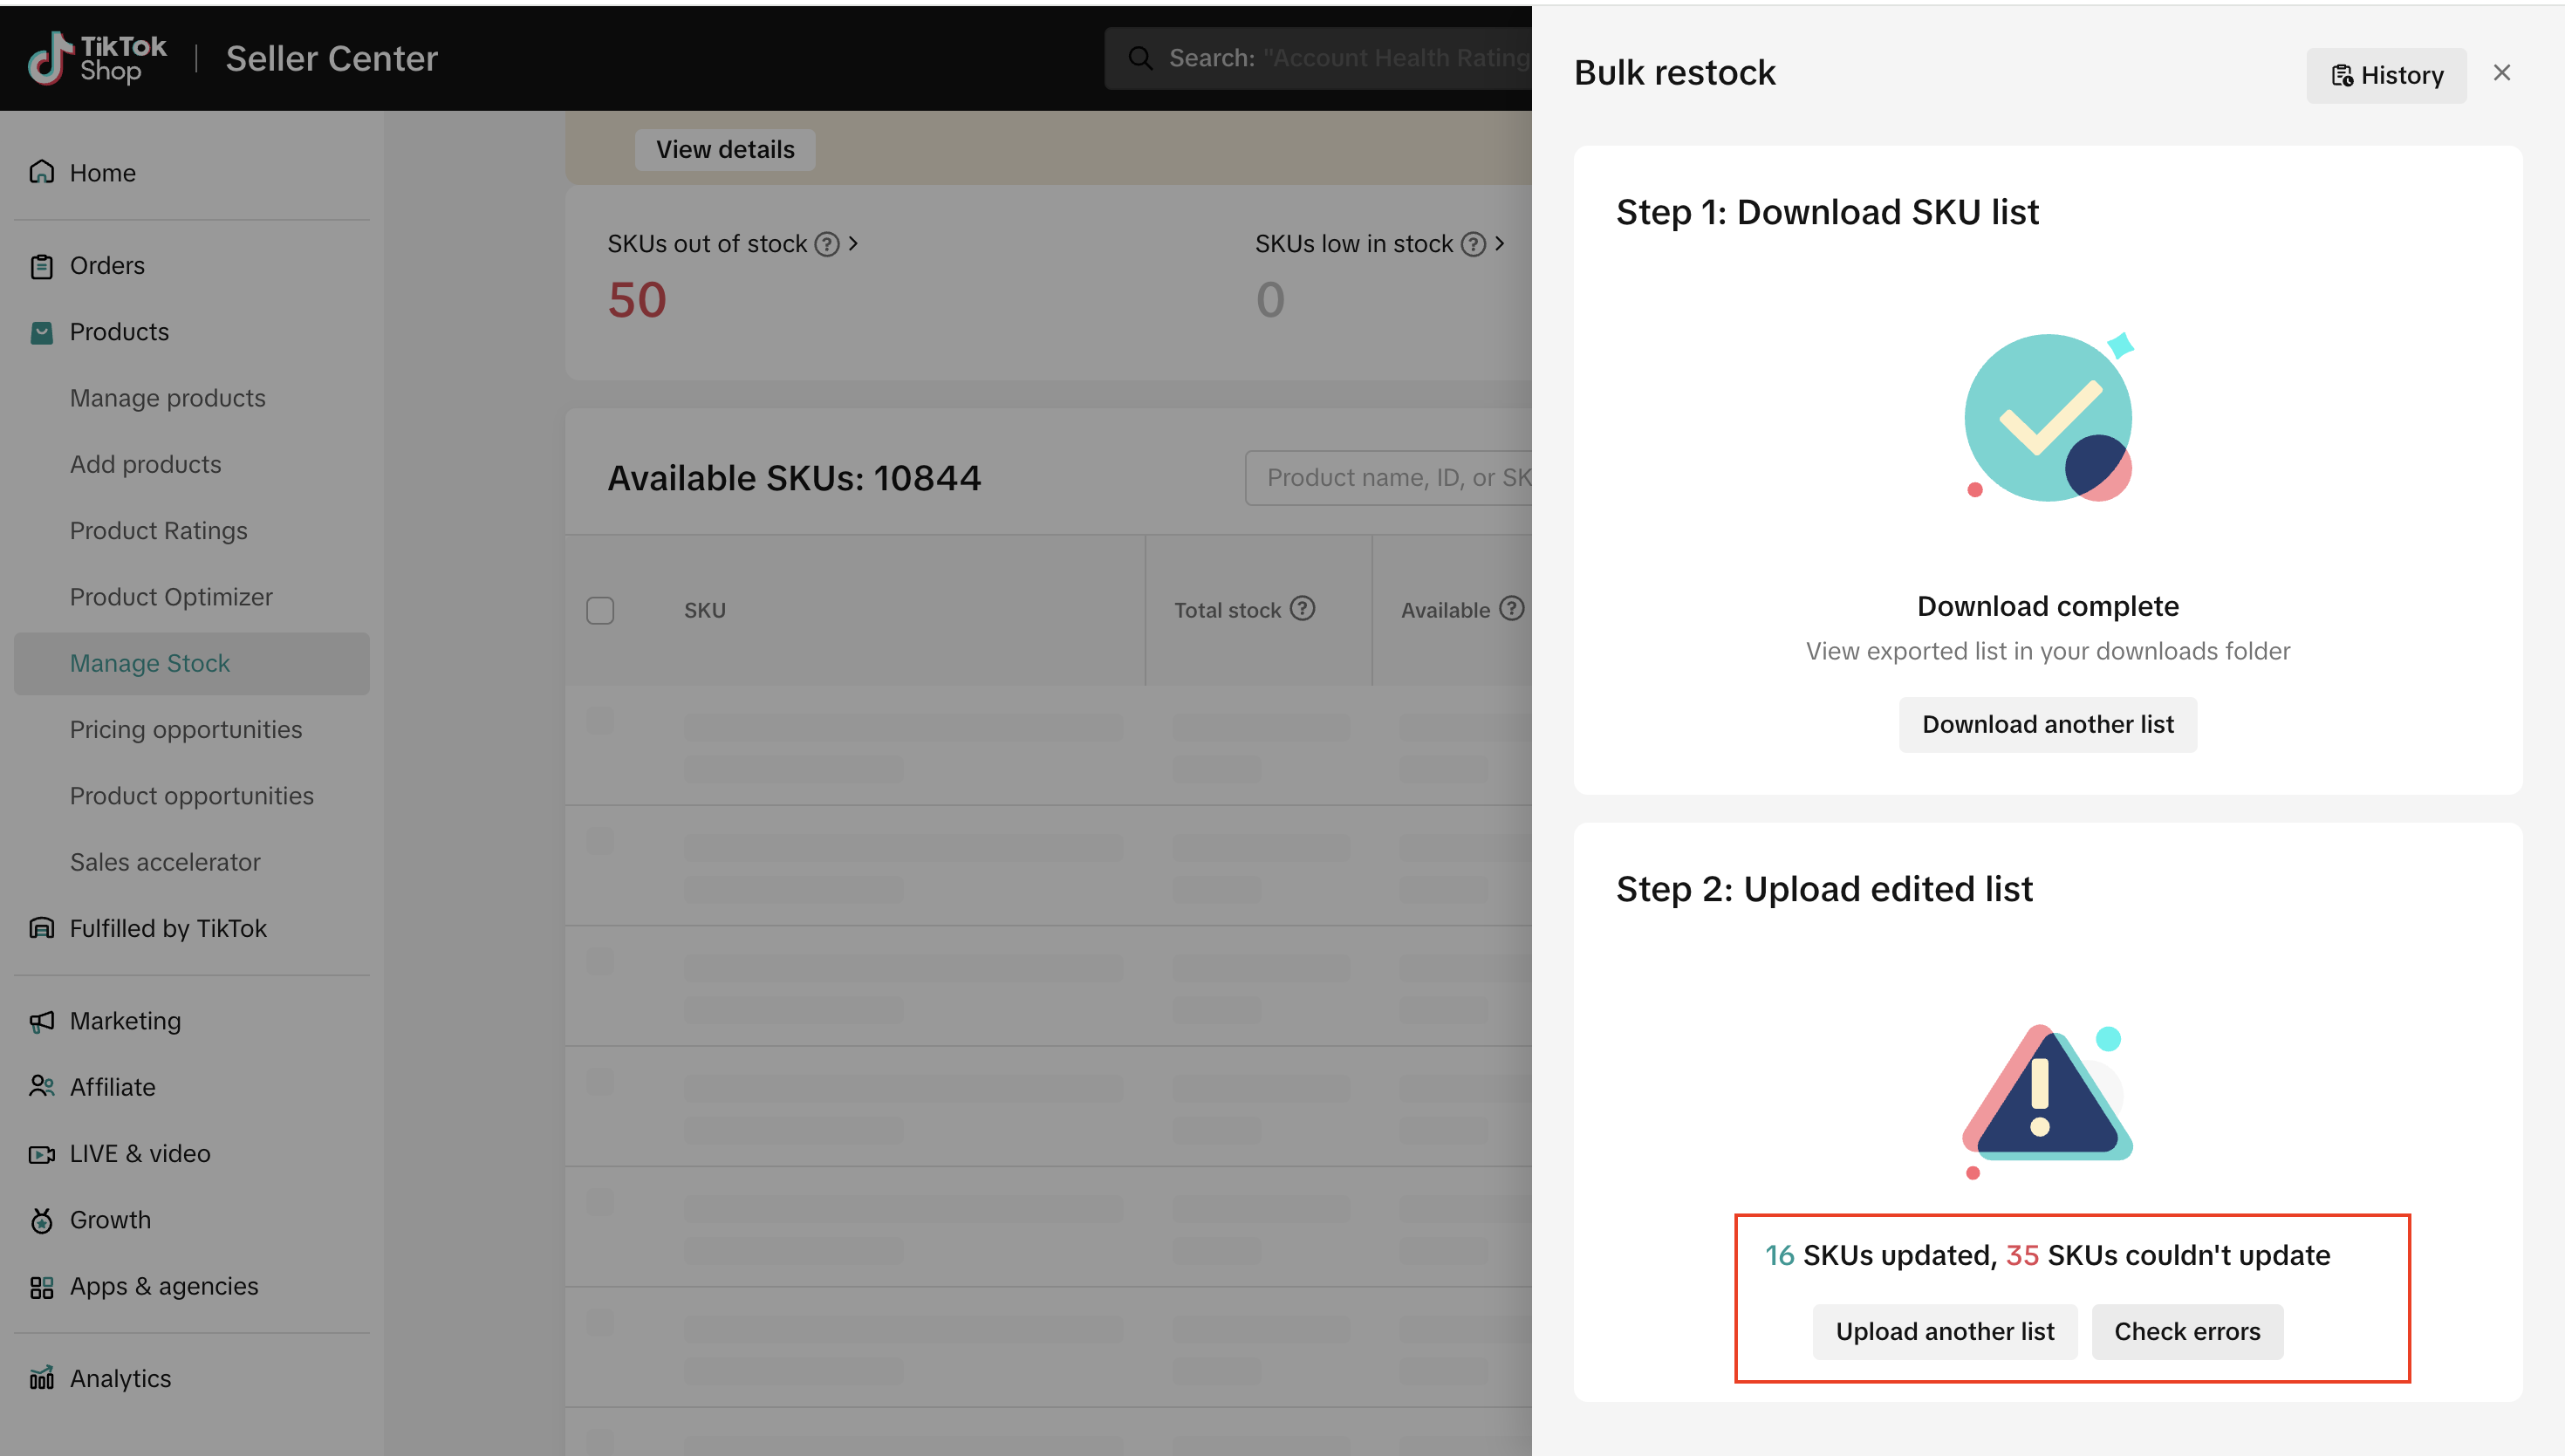This screenshot has width=2565, height=1456.
Task: Collapse the Products menu section
Action: coord(119,332)
